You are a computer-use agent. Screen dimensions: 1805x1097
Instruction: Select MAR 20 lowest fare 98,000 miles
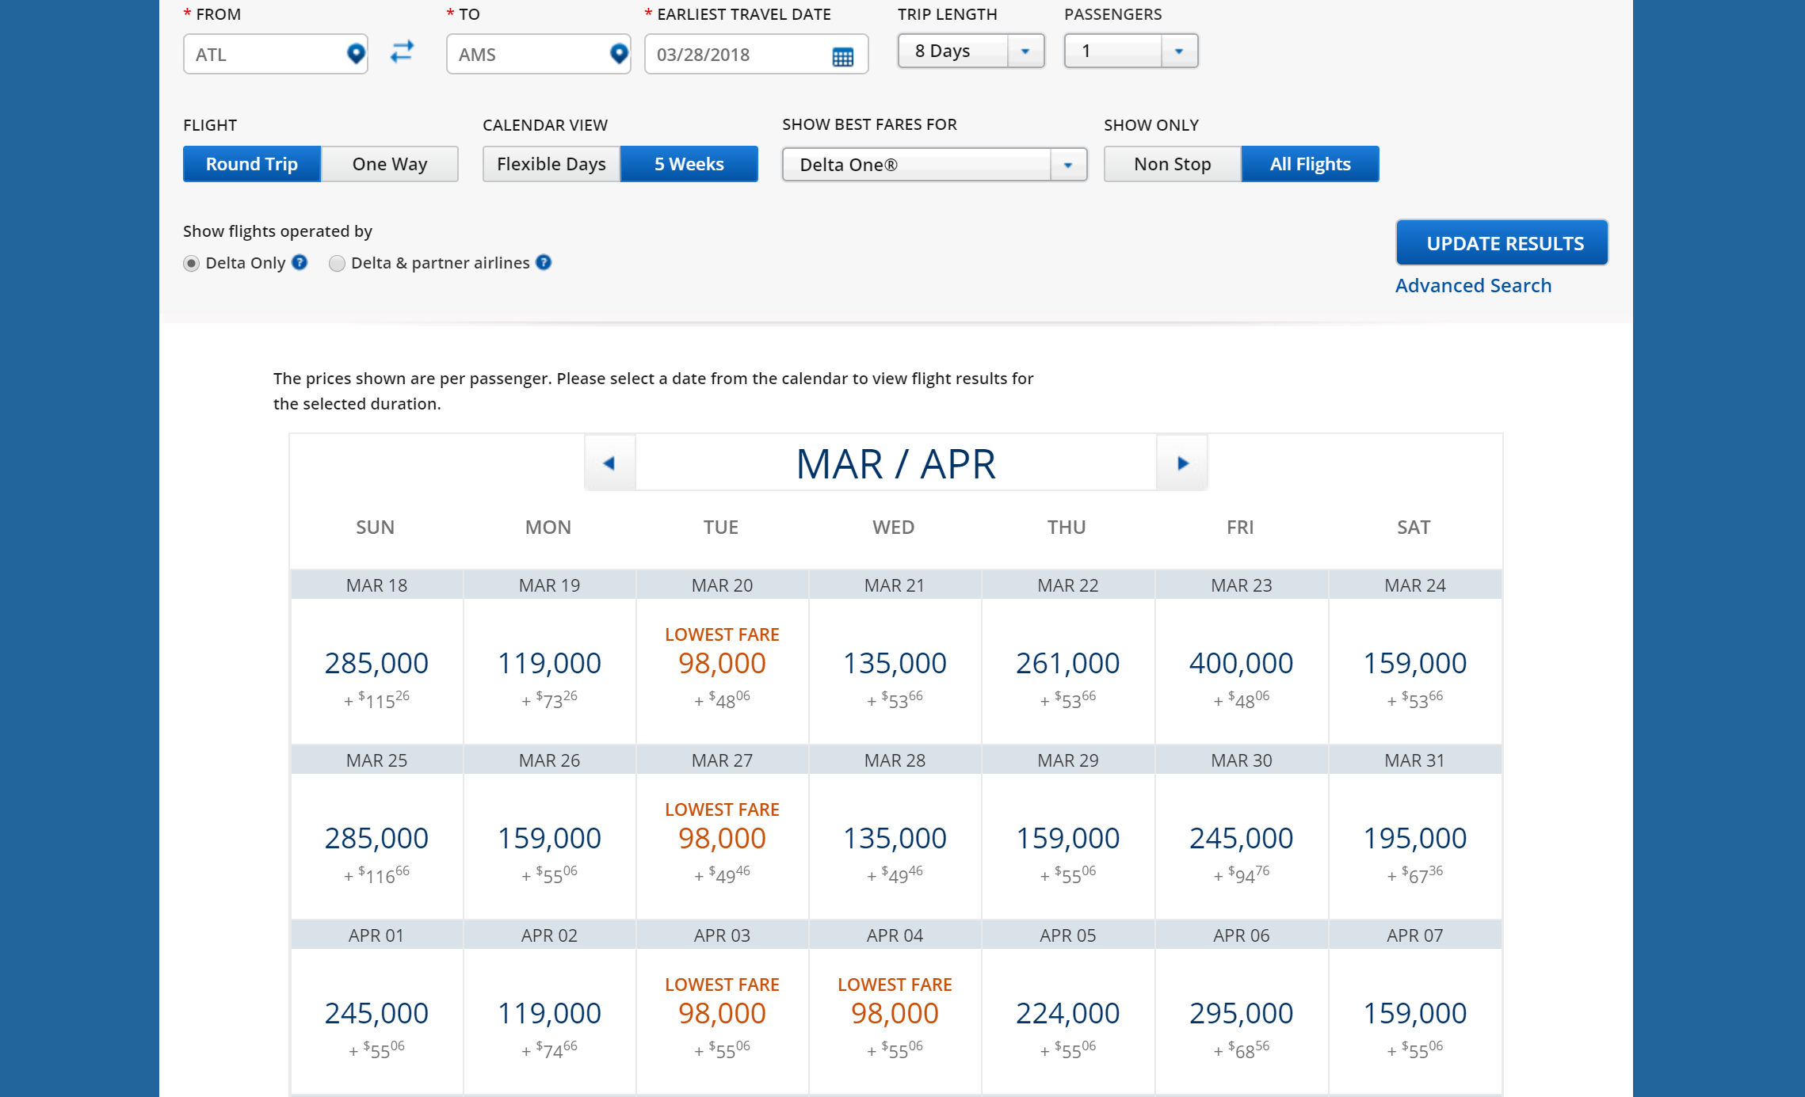coord(722,664)
